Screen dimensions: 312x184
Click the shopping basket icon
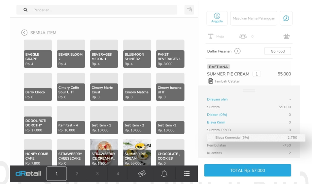pos(286,36)
